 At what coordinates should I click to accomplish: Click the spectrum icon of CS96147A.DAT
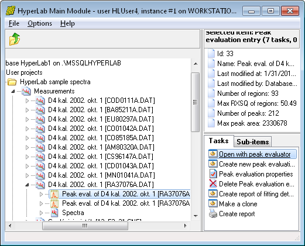[x=40, y=157]
